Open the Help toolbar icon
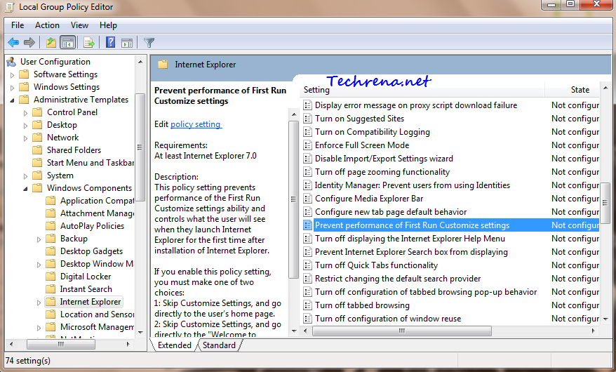Viewport: 616px width, 372px height. [111, 42]
